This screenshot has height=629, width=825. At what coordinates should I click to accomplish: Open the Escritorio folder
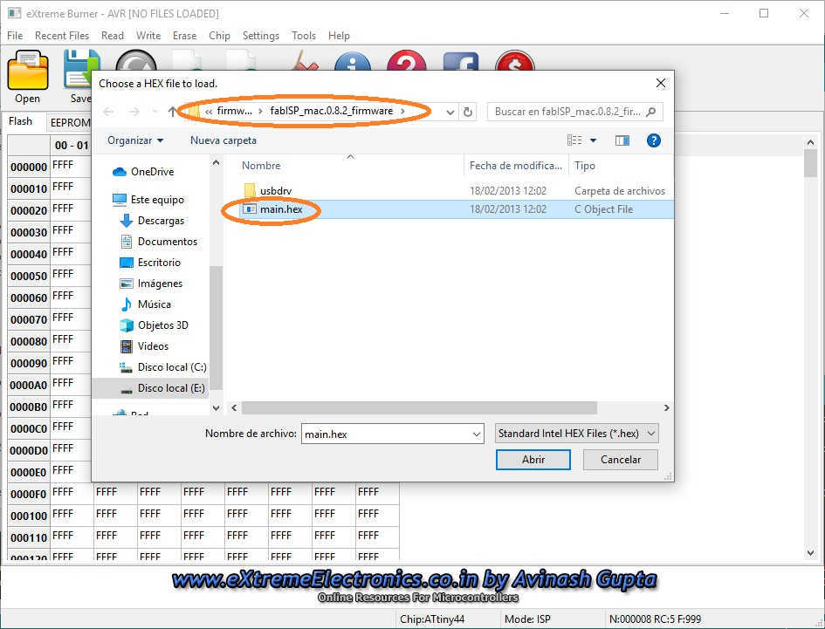(150, 263)
